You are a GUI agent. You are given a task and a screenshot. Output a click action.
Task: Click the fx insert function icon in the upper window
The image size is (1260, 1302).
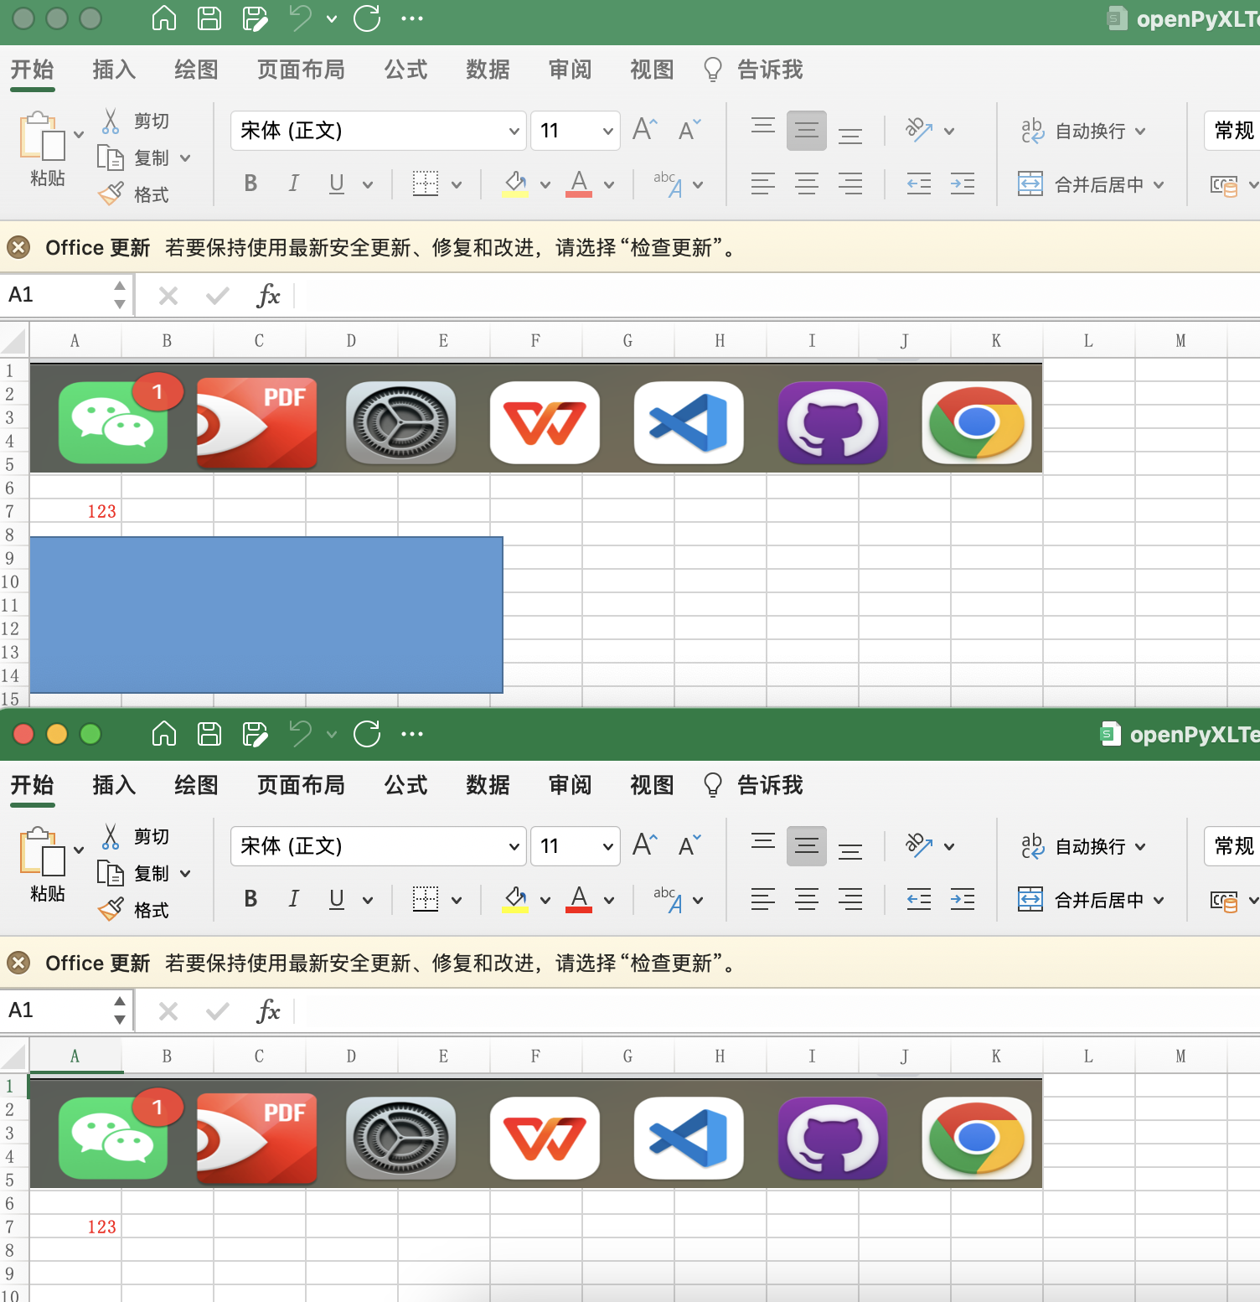(x=268, y=295)
